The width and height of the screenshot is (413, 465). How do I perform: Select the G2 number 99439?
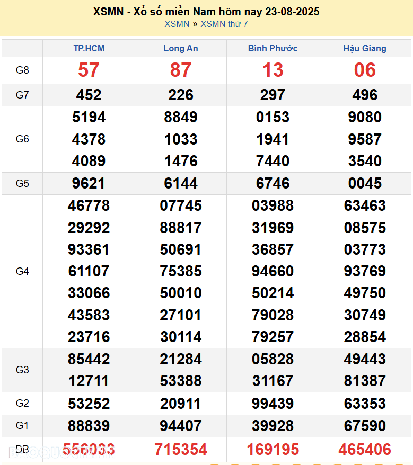[x=273, y=404]
